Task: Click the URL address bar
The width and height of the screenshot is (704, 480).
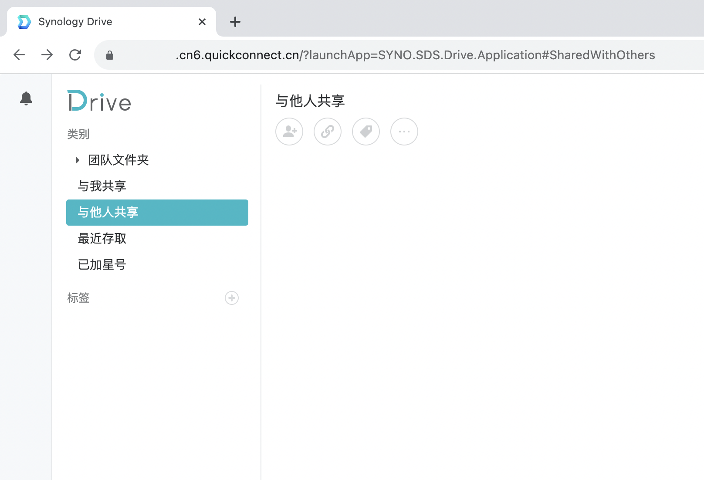Action: tap(414, 55)
